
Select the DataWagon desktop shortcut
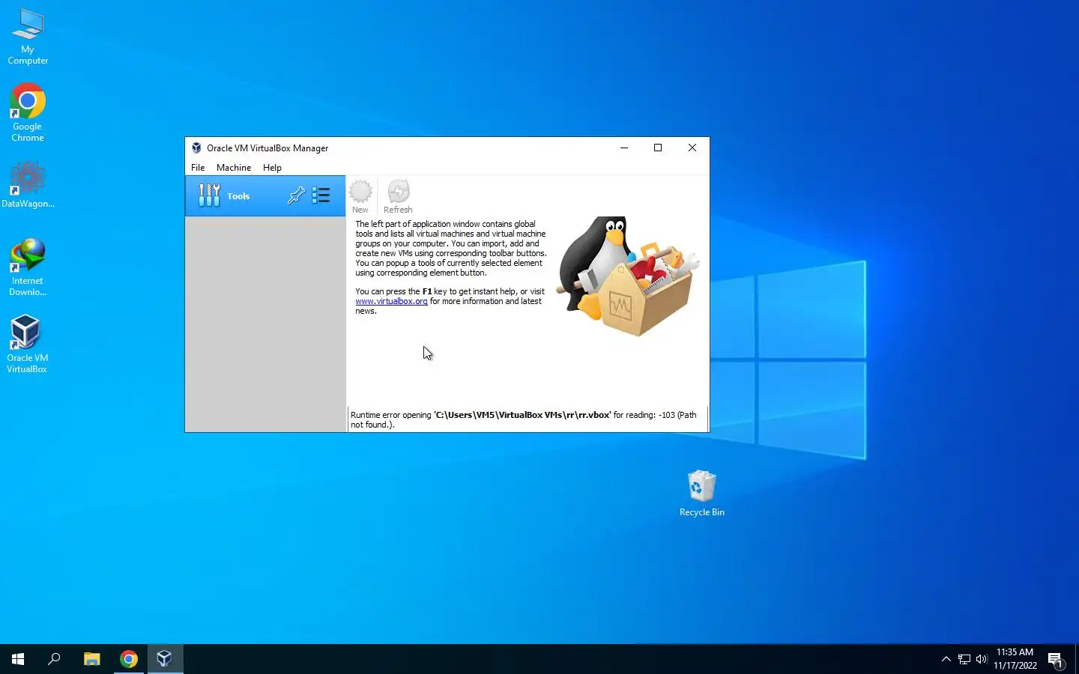[x=28, y=184]
